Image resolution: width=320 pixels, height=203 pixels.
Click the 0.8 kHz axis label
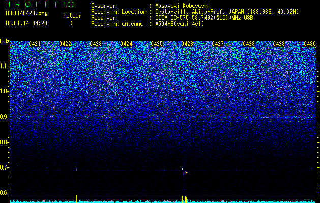click(4, 142)
